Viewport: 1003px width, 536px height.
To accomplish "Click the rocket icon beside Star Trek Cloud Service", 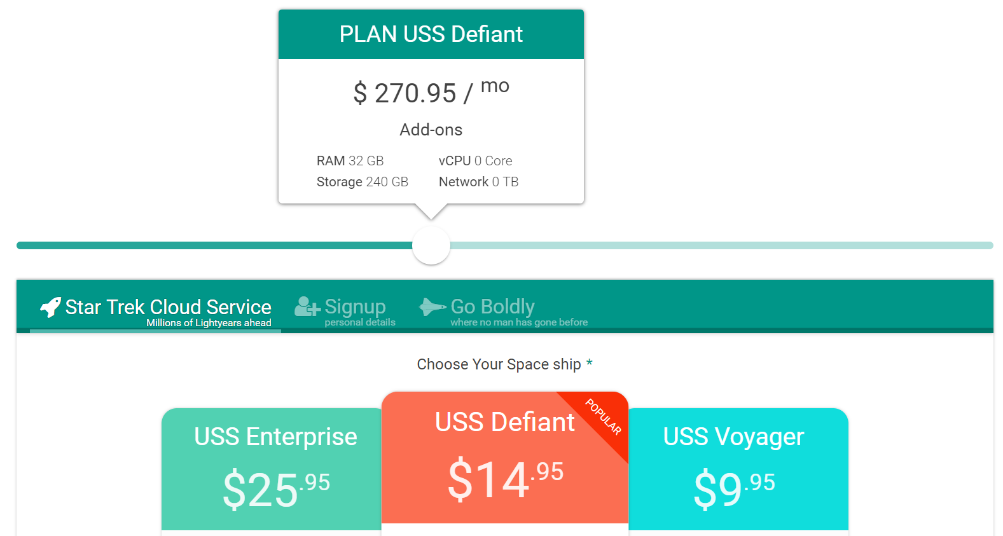I will pyautogui.click(x=50, y=307).
